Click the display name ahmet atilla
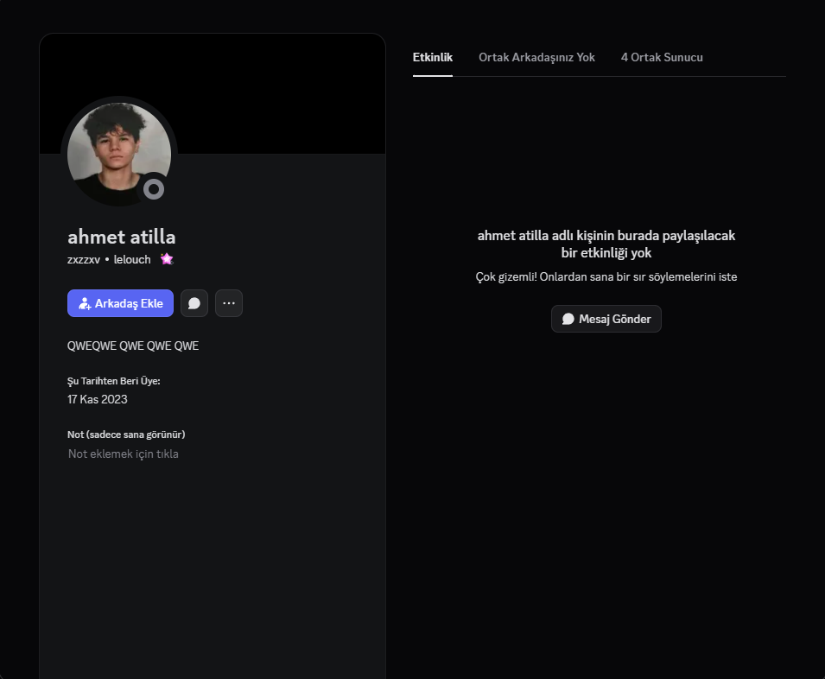Viewport: 825px width, 679px height. click(x=122, y=237)
